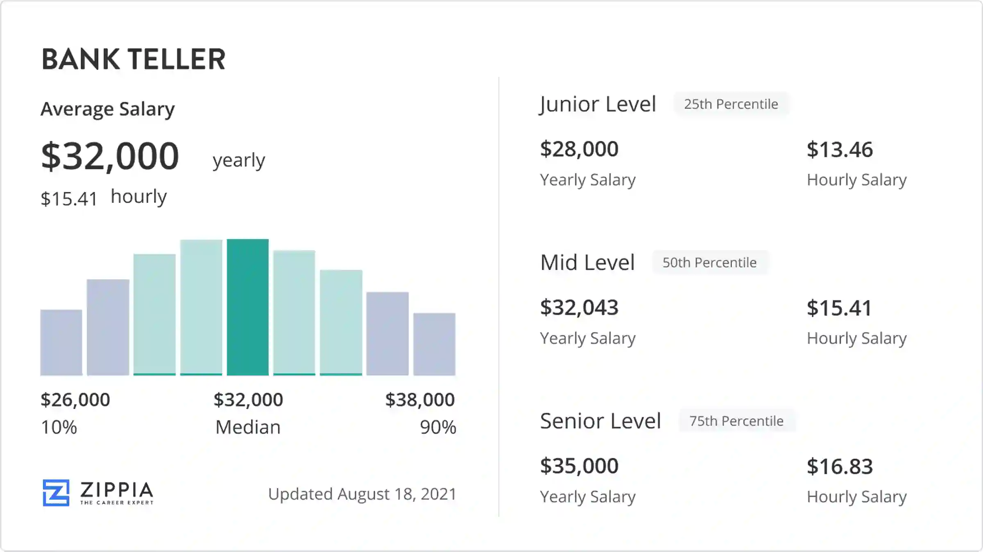Image resolution: width=983 pixels, height=552 pixels.
Task: Click the $38,000 label under the chart
Action: [x=420, y=399]
